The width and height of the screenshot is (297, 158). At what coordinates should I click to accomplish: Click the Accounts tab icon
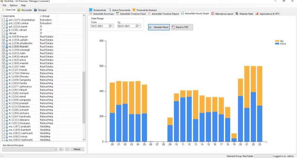19,10
